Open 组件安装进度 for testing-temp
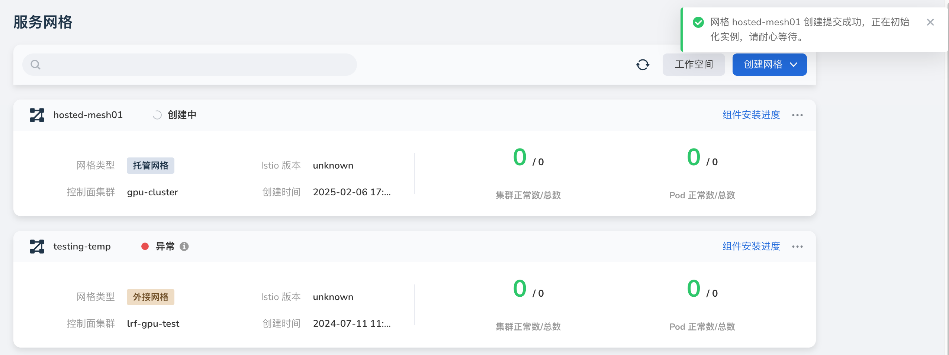This screenshot has height=355, width=949. 750,246
